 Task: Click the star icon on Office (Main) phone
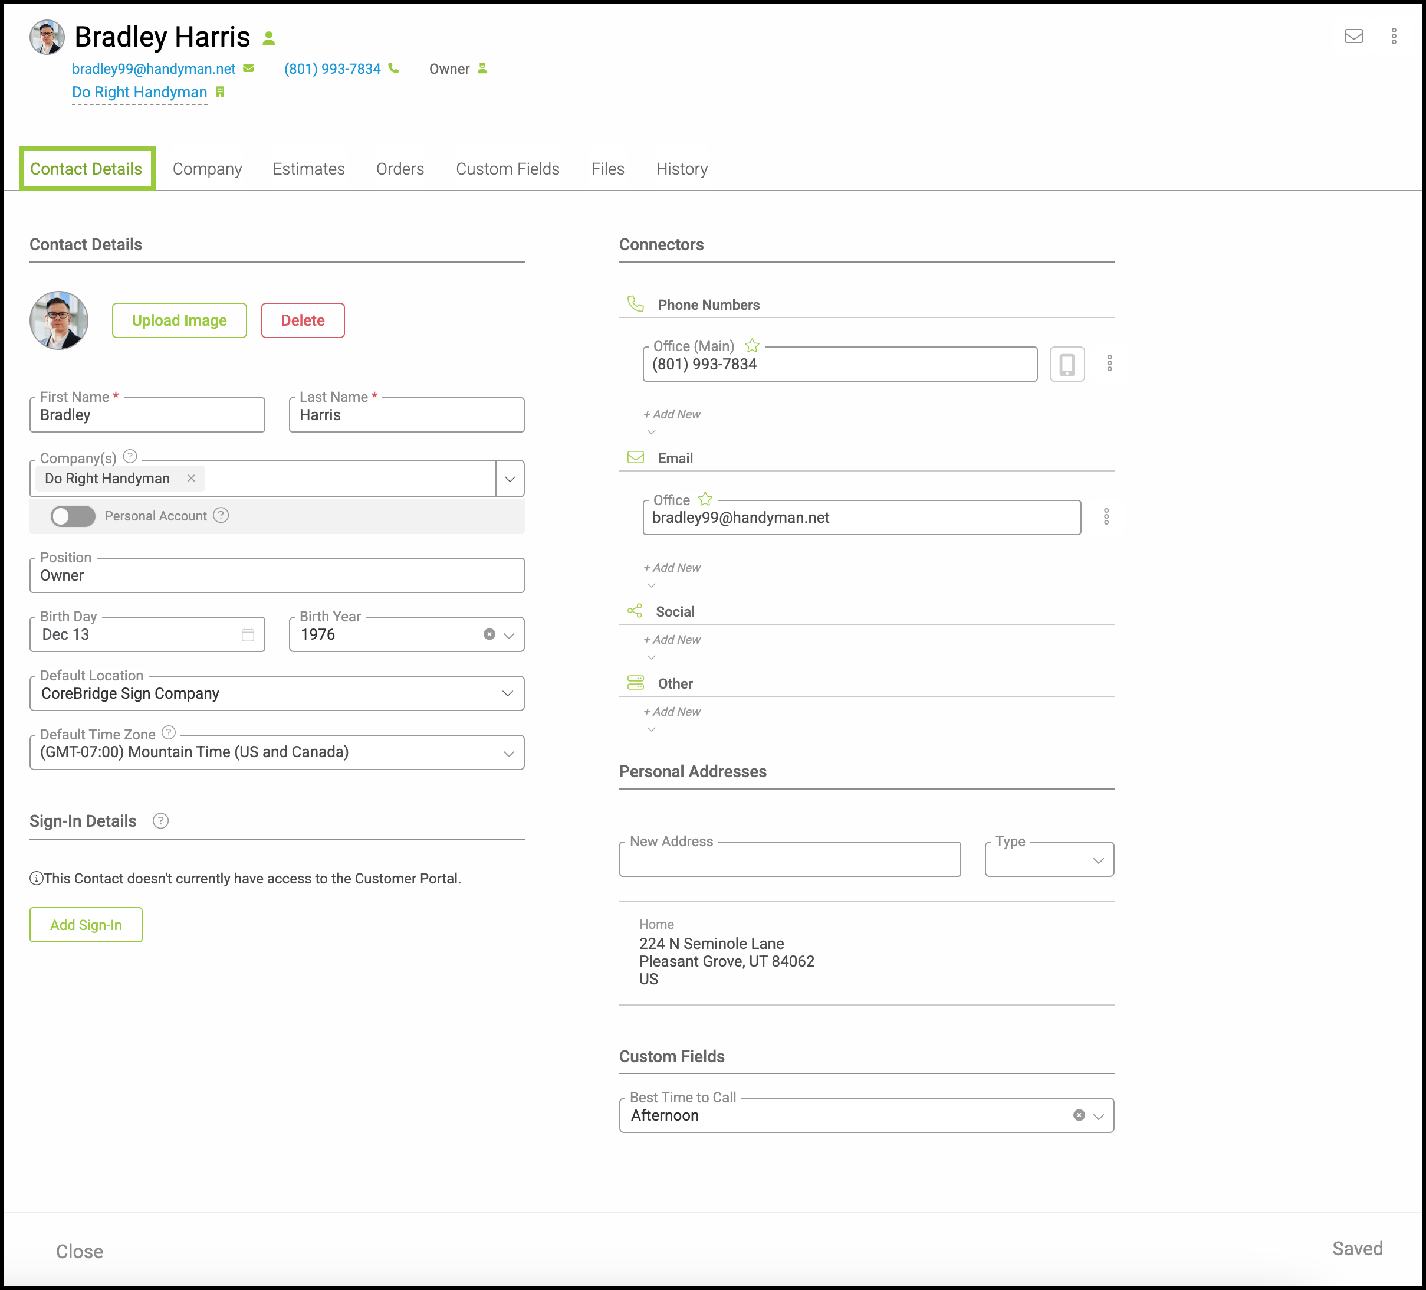(752, 345)
